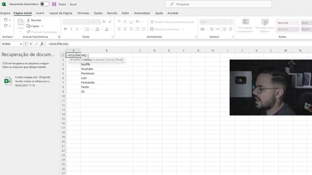Screen dimensions: 312x175
Task: Toggle bold with the N button
Action: tap(65, 29)
